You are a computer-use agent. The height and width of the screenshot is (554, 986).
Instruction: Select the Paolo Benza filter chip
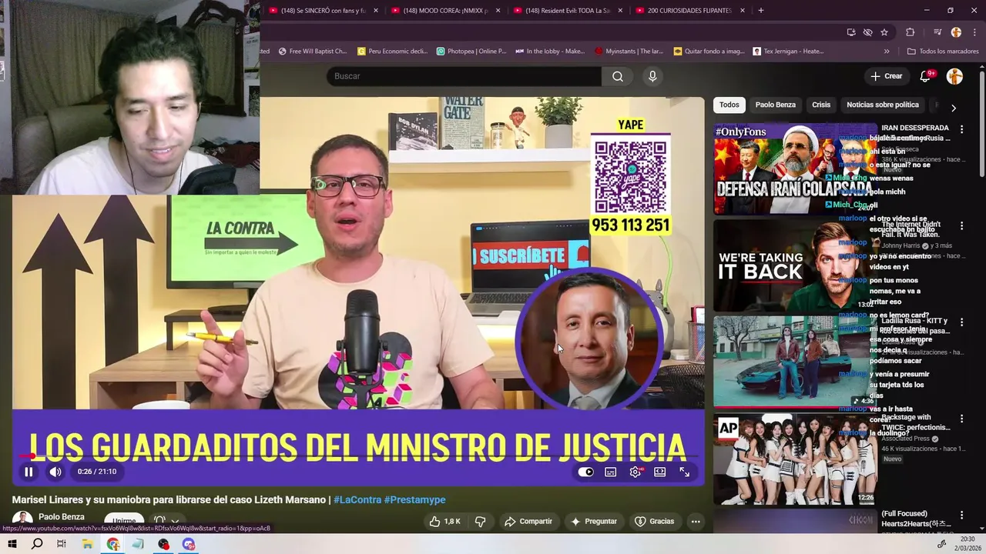click(x=775, y=105)
